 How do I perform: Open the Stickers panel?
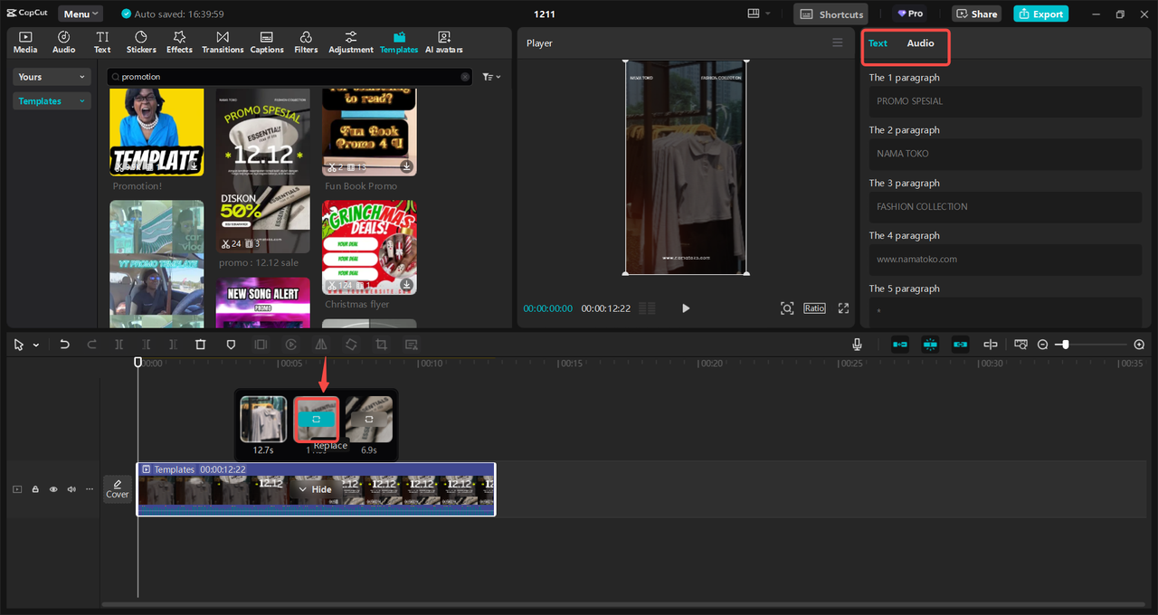pos(141,42)
